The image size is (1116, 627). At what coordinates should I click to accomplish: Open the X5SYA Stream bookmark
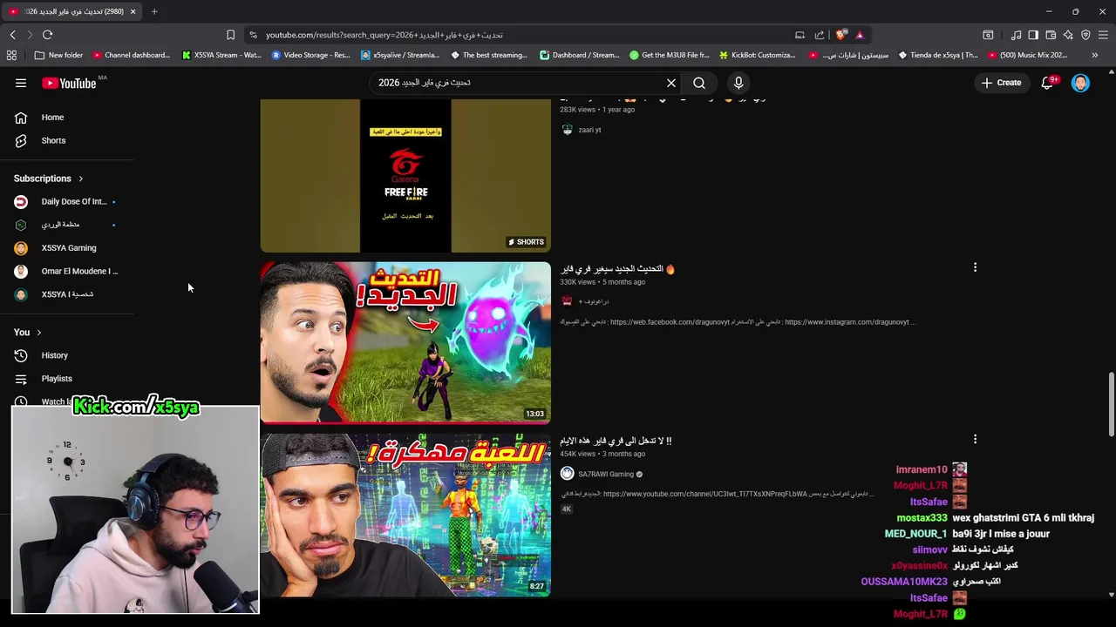click(x=221, y=55)
